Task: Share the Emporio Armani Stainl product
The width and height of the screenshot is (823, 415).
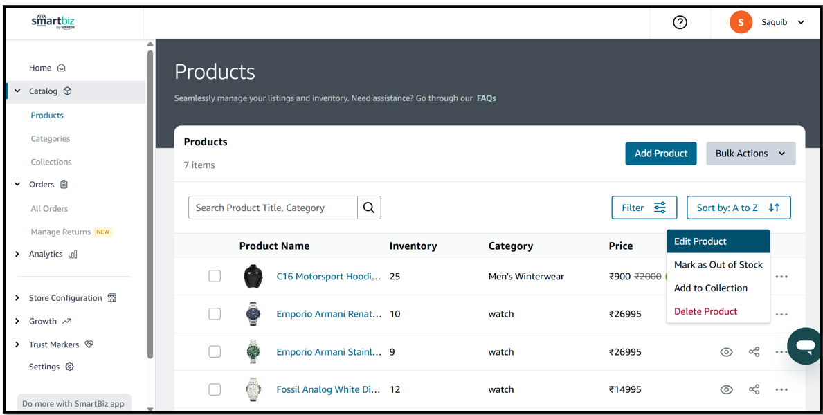Action: click(754, 351)
